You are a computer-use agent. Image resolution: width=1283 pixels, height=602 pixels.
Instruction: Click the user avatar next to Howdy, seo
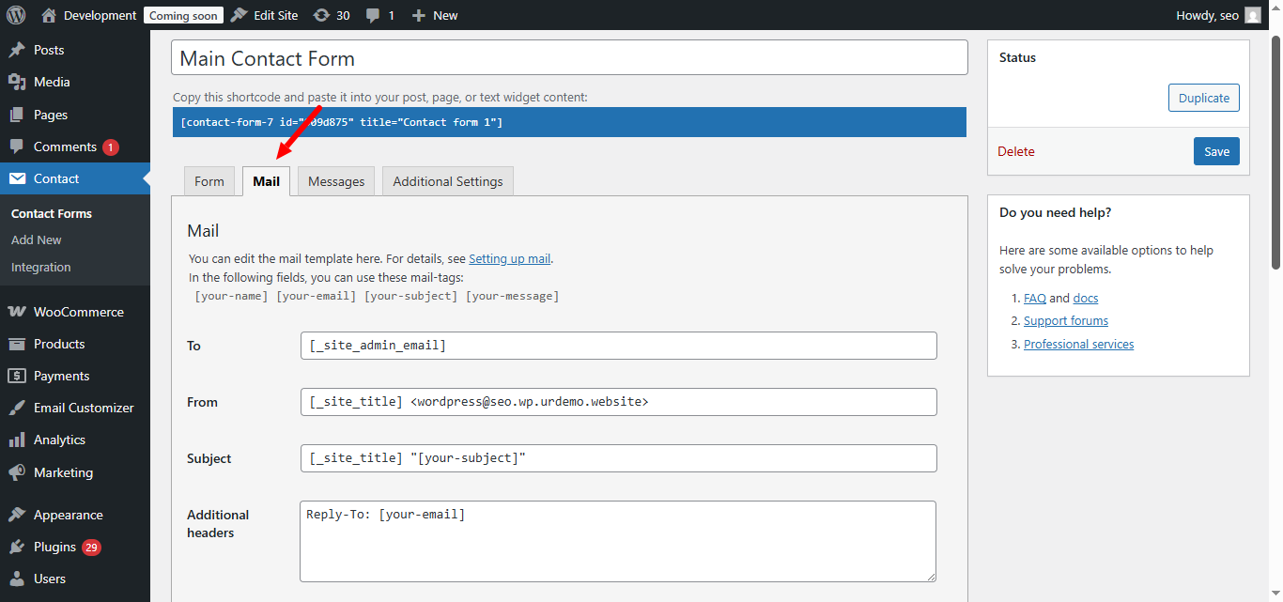[1253, 15]
